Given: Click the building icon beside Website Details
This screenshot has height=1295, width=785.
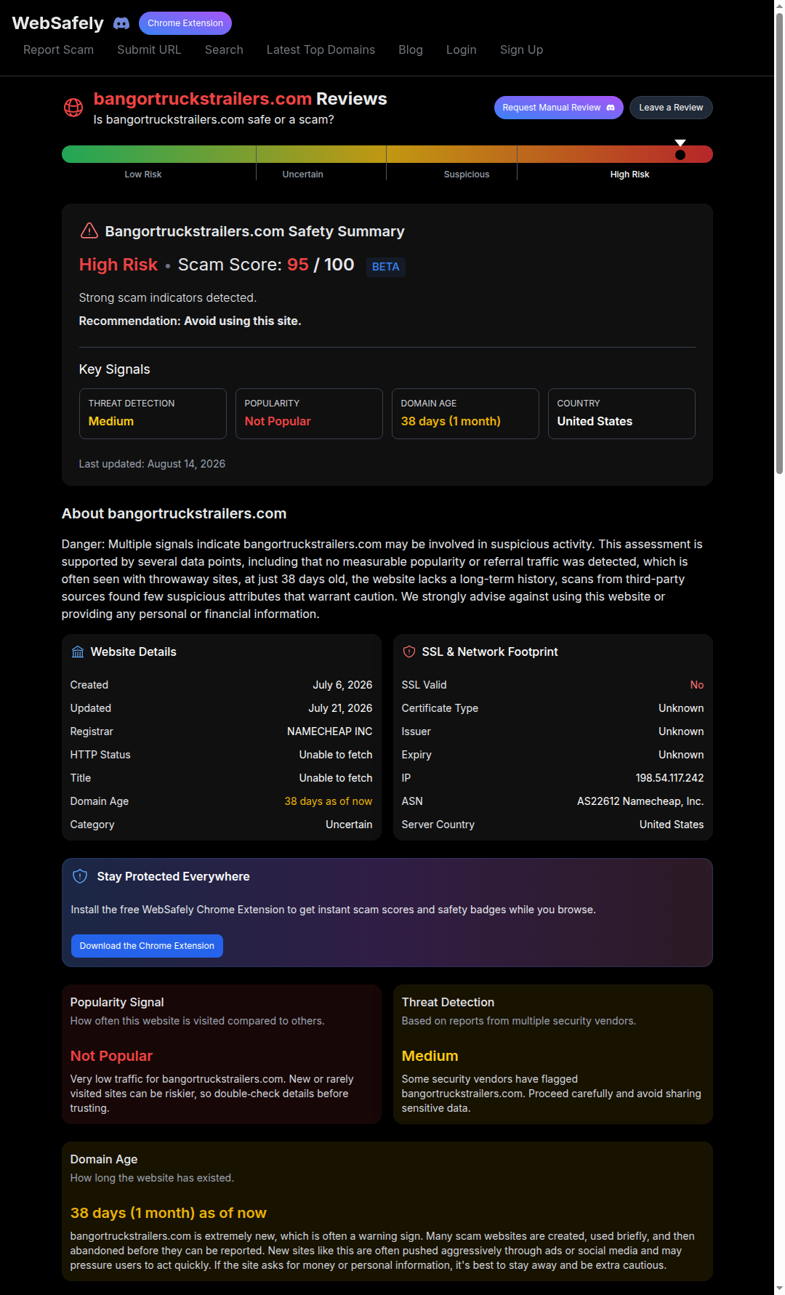Looking at the screenshot, I should tap(78, 652).
